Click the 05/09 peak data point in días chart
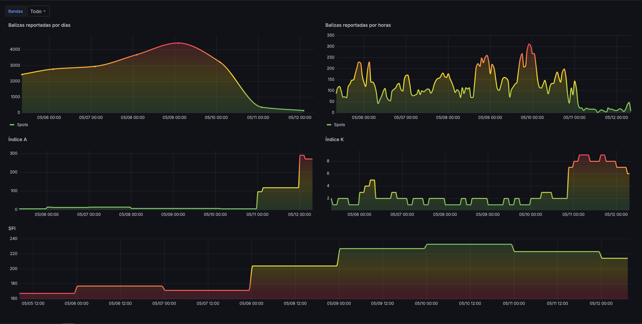 tap(178, 43)
